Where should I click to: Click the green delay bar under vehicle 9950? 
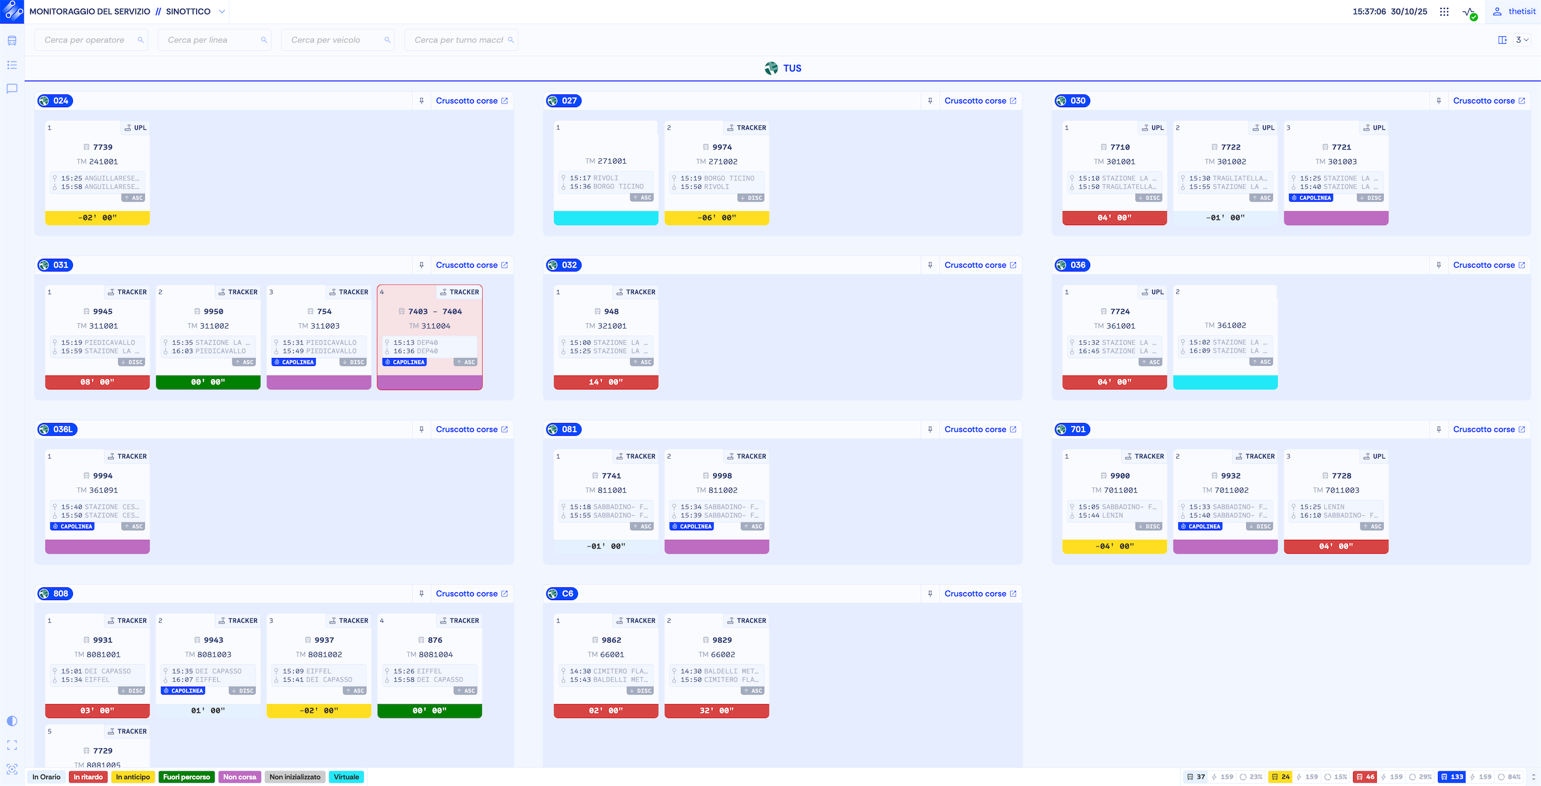(x=208, y=382)
